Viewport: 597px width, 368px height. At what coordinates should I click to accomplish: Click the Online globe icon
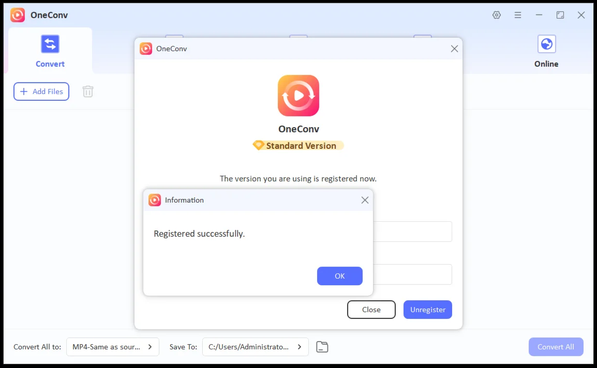[x=546, y=44]
